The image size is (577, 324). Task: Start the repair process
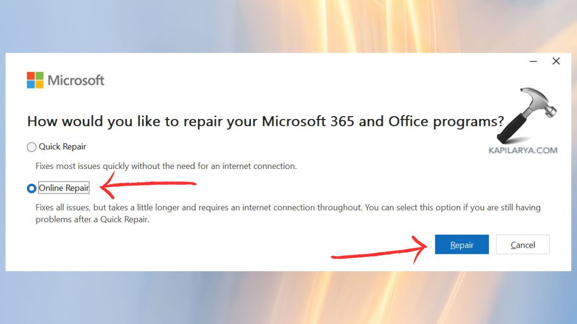click(461, 244)
